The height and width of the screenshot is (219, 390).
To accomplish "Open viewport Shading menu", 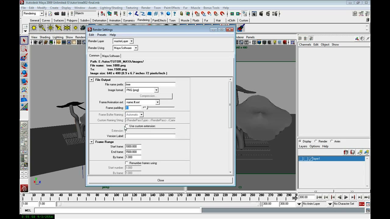I will click(x=45, y=37).
